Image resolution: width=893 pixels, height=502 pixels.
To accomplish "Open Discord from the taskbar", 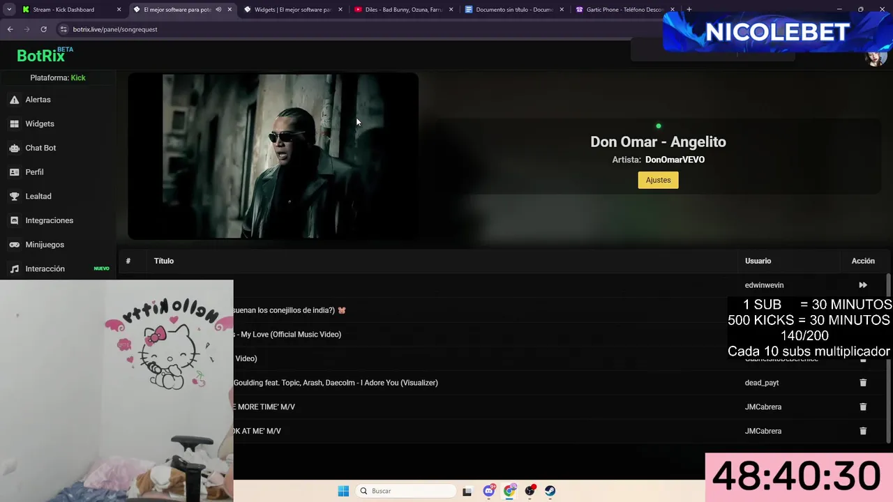I will (489, 491).
